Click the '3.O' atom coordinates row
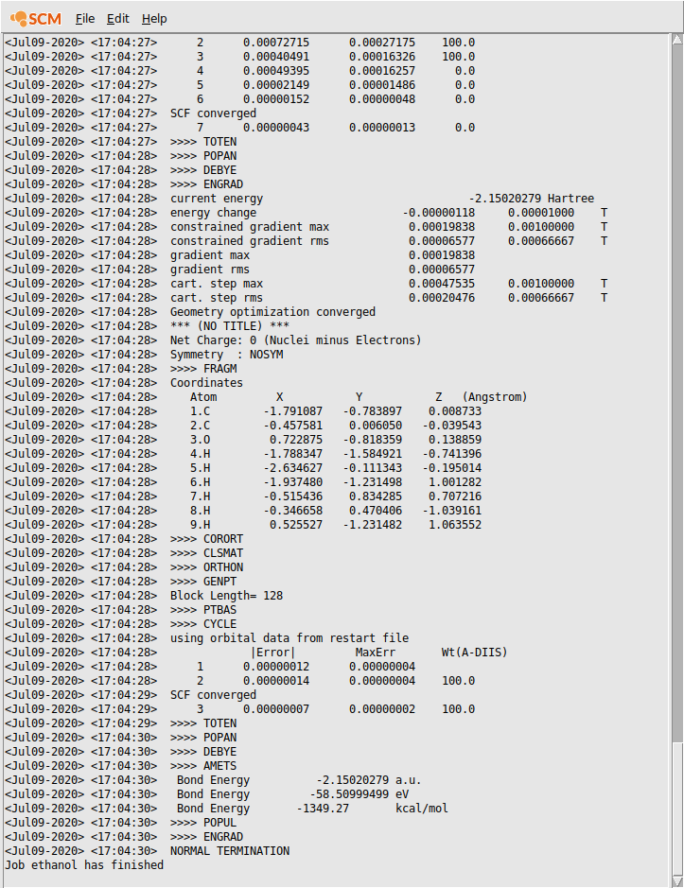Image resolution: width=684 pixels, height=888 pixels. (x=360, y=440)
